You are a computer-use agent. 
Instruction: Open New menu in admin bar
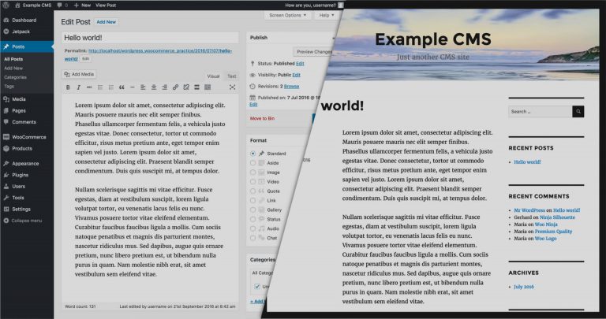(82, 5)
